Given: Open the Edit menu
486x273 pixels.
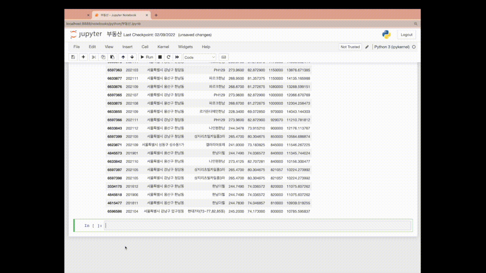Looking at the screenshot, I should click(x=92, y=47).
